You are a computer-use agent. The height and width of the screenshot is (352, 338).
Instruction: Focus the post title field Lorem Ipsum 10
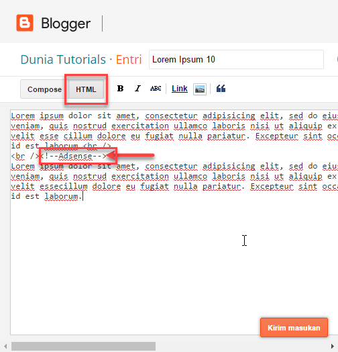coord(236,60)
